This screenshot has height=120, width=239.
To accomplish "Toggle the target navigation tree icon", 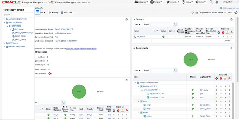I will [38, 12].
